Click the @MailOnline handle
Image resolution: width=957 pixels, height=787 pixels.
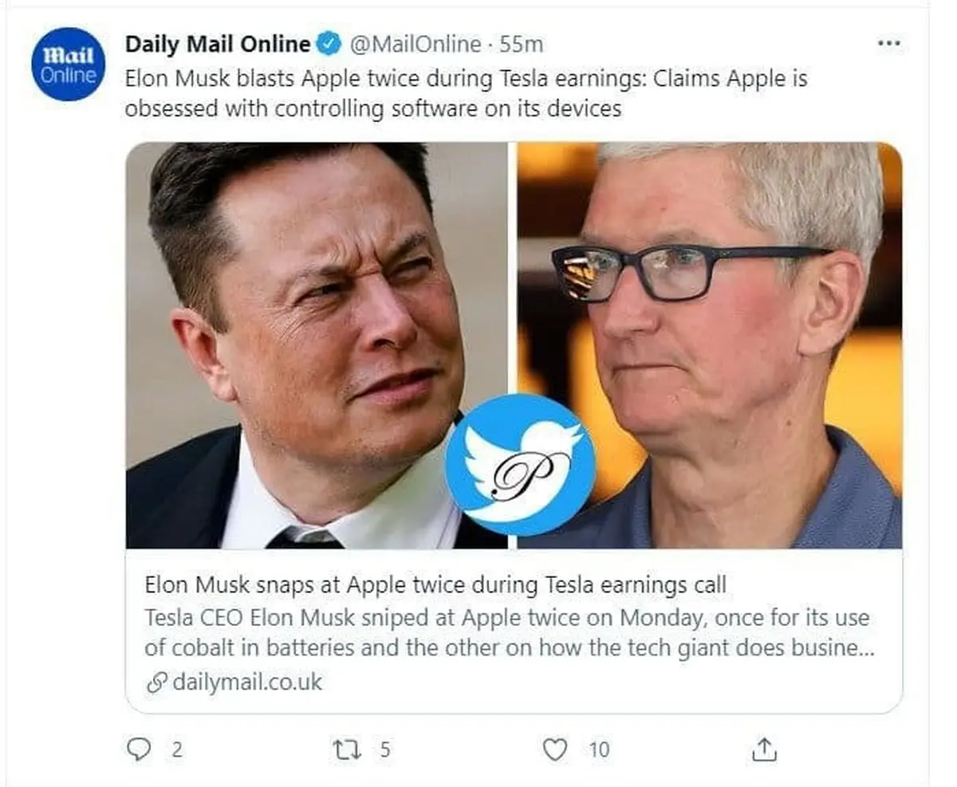pyautogui.click(x=415, y=44)
